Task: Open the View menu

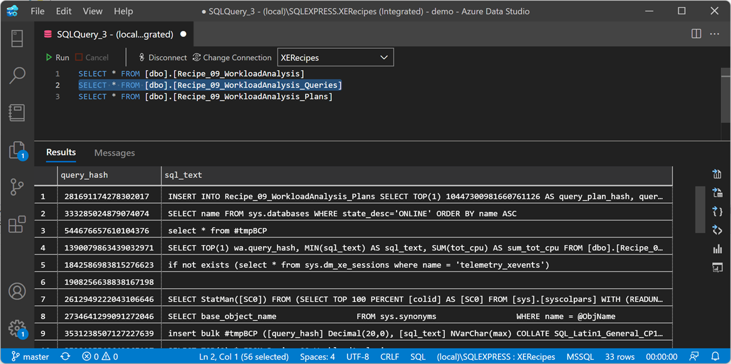Action: click(x=92, y=11)
